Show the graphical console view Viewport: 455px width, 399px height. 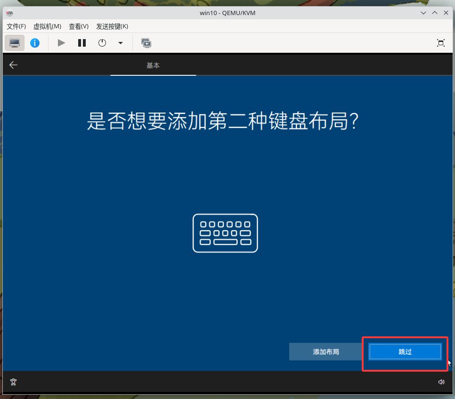click(15, 43)
